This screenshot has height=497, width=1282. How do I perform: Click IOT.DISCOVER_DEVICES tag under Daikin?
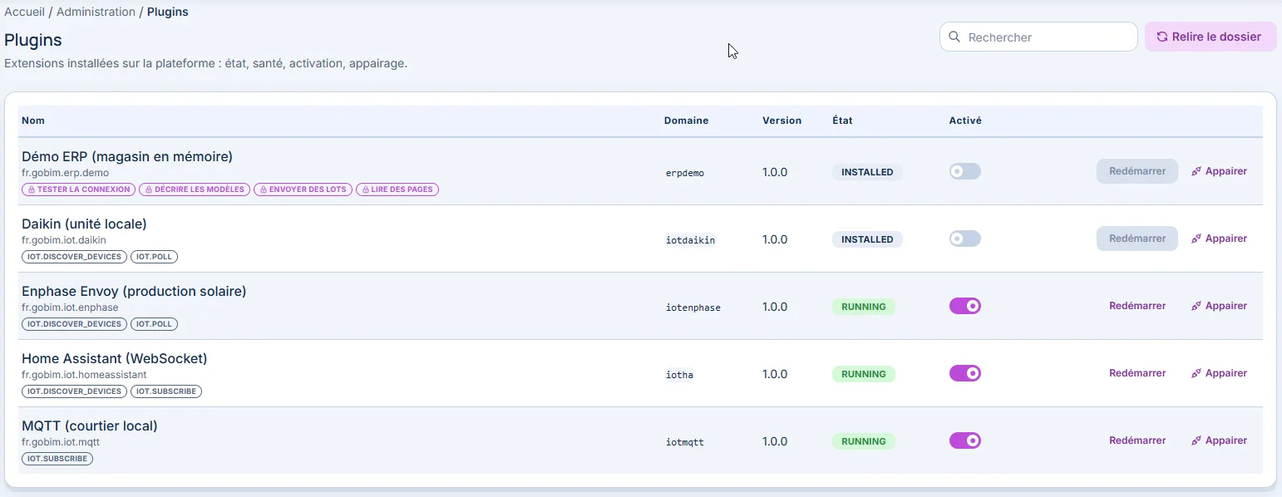click(x=74, y=257)
